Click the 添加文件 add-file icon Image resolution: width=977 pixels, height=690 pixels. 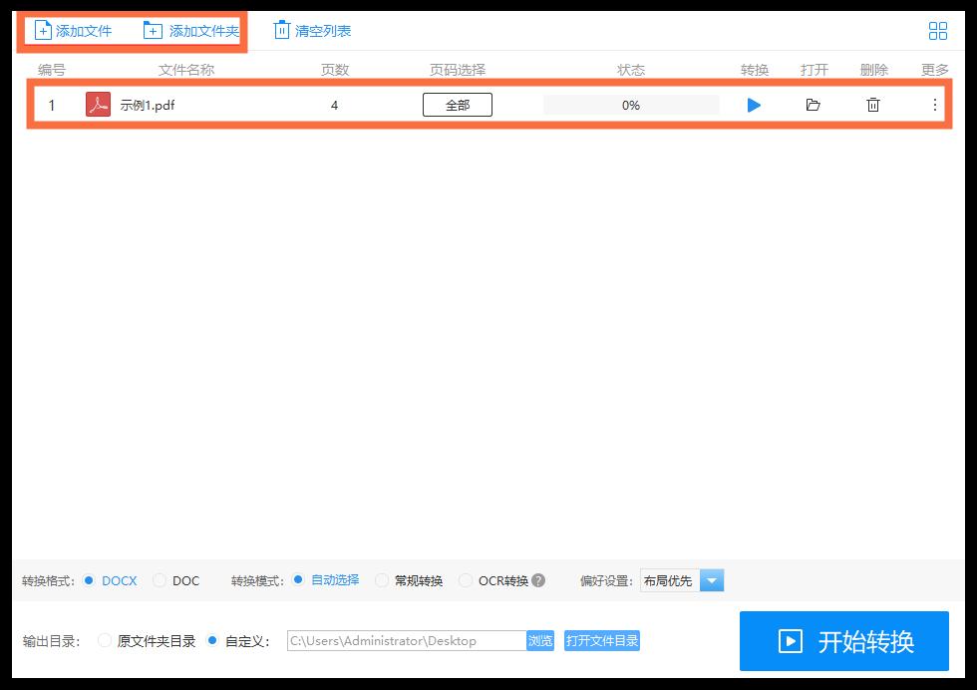[43, 30]
